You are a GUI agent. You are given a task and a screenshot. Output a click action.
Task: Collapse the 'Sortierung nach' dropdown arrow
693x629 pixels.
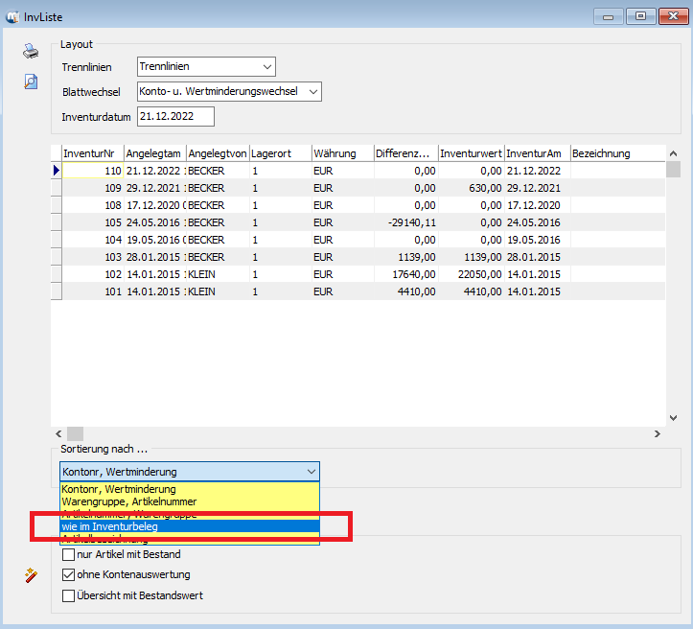pos(310,472)
